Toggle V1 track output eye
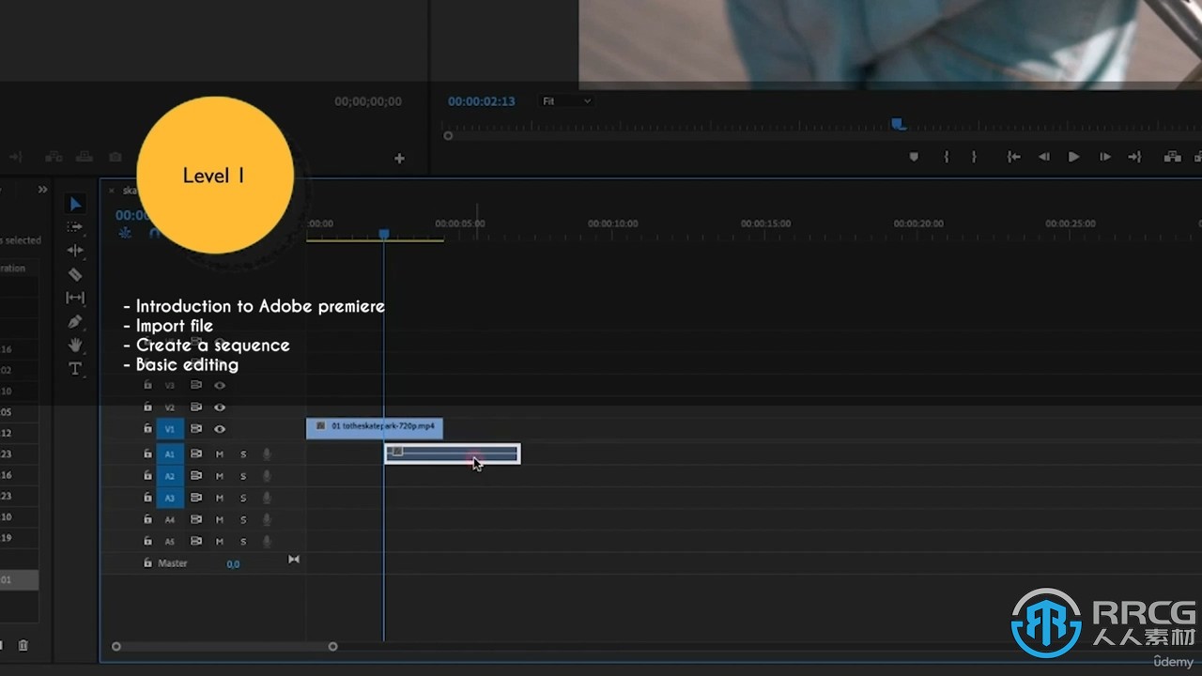This screenshot has height=676, width=1202. coord(220,429)
